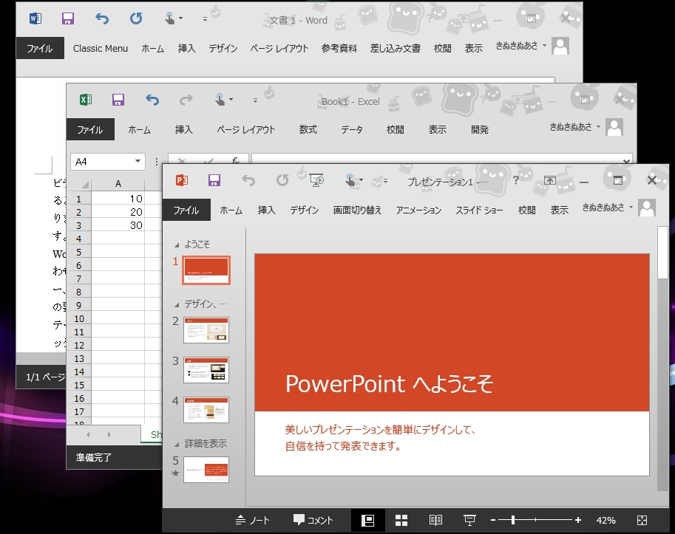Screen dimensions: 675x534
Task: Click Undo arrow in PowerPoint toolbar
Action: [248, 180]
